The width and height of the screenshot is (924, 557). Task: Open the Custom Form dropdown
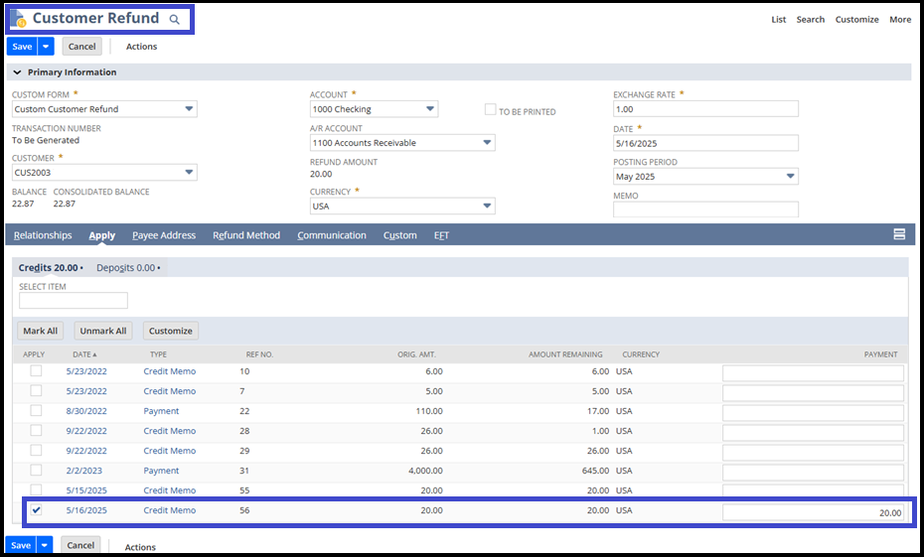click(189, 109)
